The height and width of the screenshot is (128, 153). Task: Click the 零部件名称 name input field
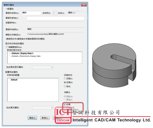tap(31, 13)
